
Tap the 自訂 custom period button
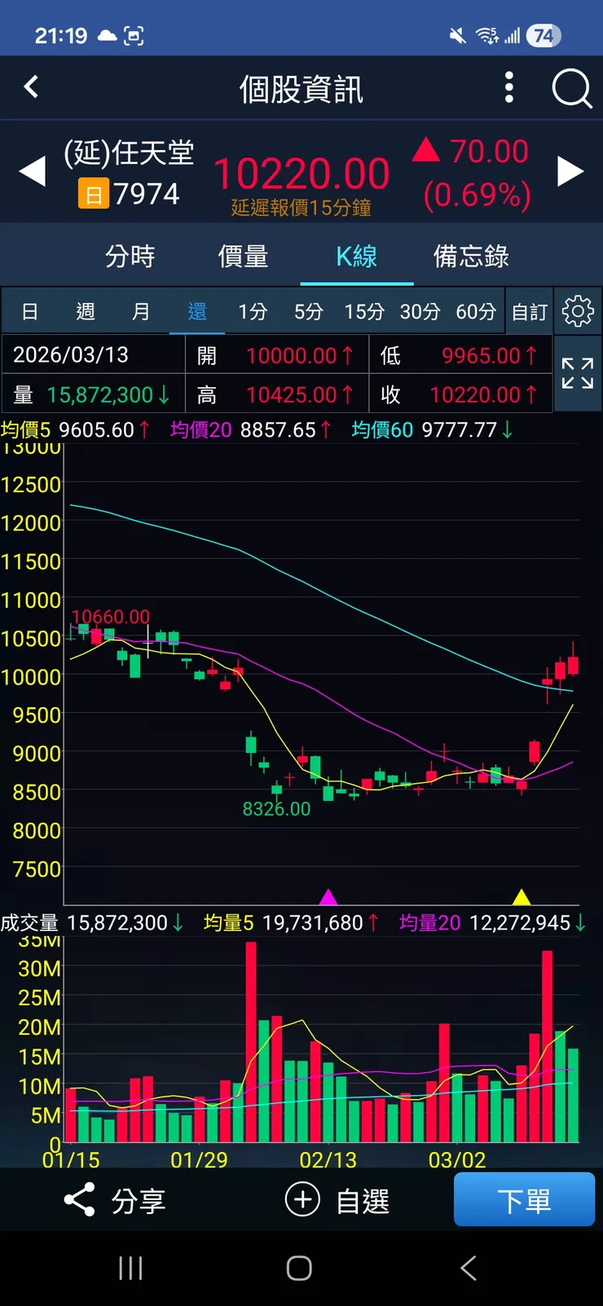click(530, 311)
